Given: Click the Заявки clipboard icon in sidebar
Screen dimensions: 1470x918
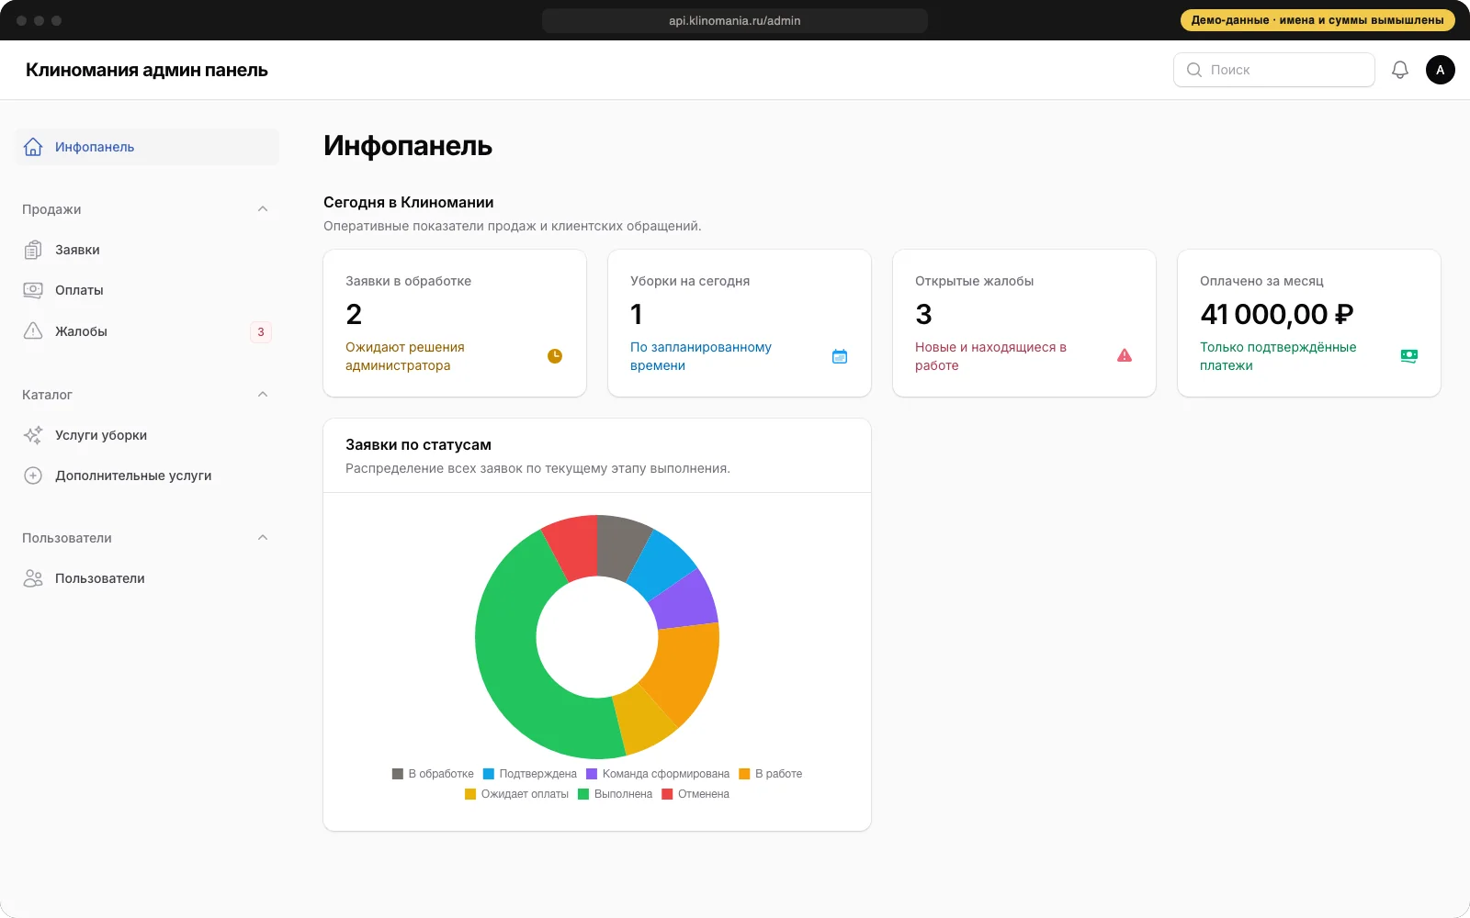Looking at the screenshot, I should [x=33, y=250].
